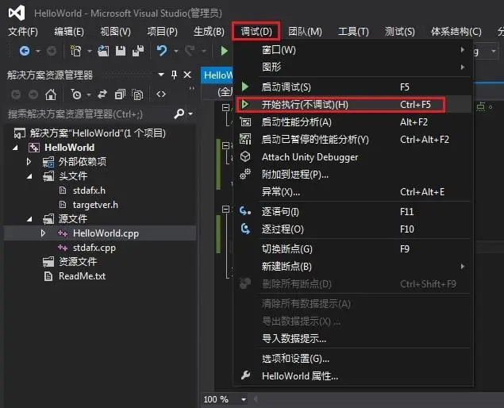Open the search options dropdown in Solution Explorer
This screenshot has height=408, width=504.
click(190, 114)
